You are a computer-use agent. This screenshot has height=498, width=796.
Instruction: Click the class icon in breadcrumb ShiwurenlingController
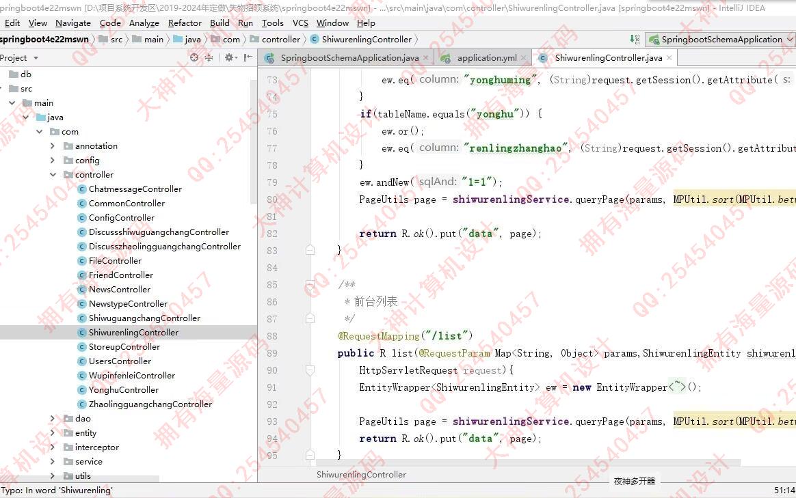click(315, 39)
